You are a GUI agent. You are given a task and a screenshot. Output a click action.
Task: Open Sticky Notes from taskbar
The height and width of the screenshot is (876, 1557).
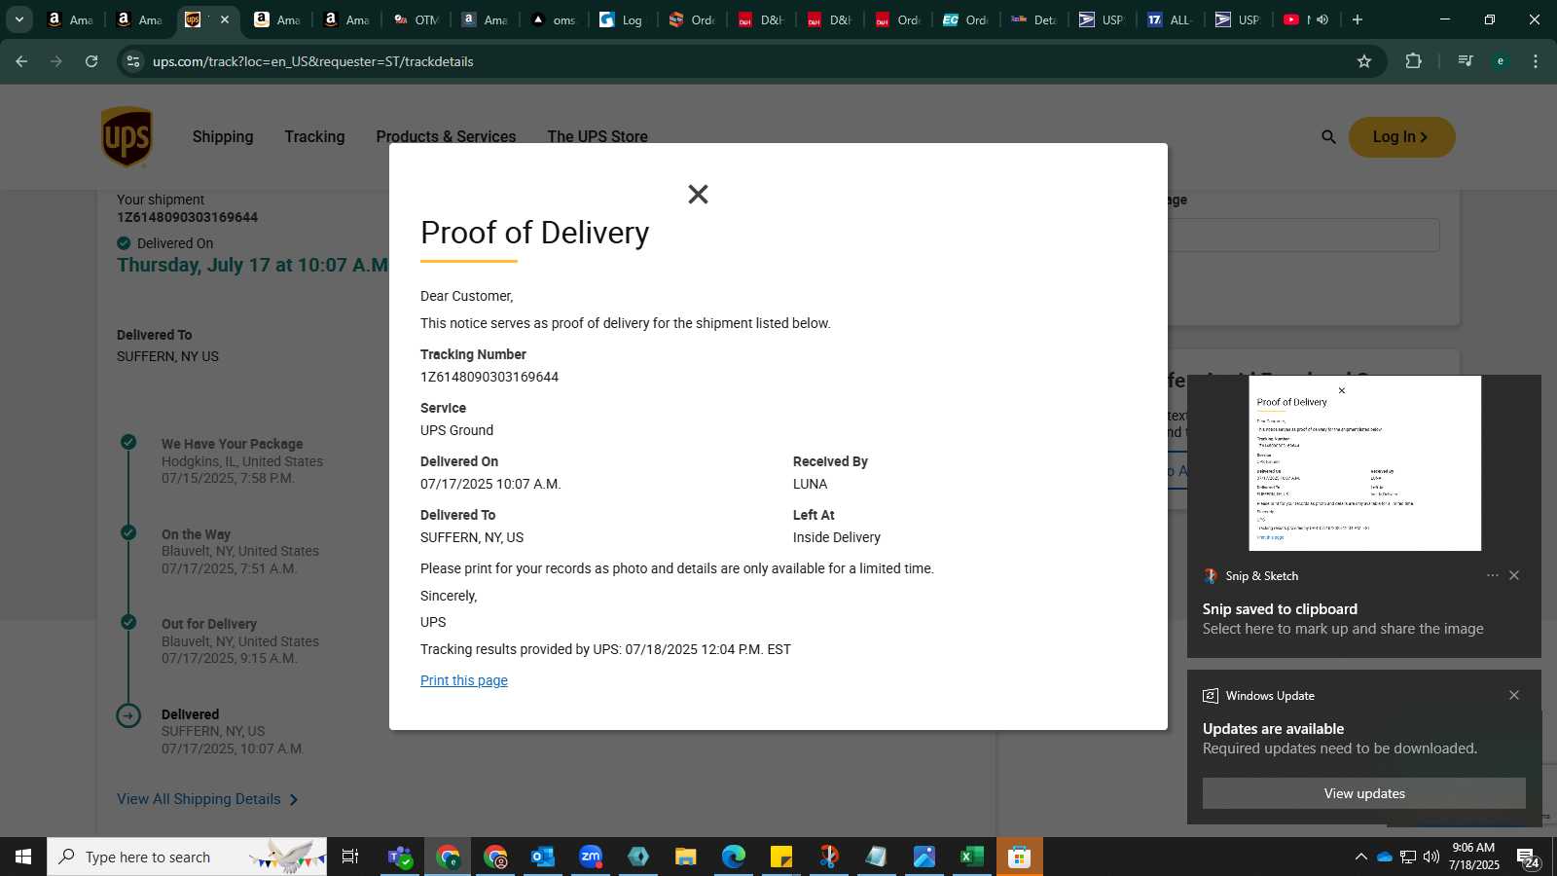[x=781, y=857]
